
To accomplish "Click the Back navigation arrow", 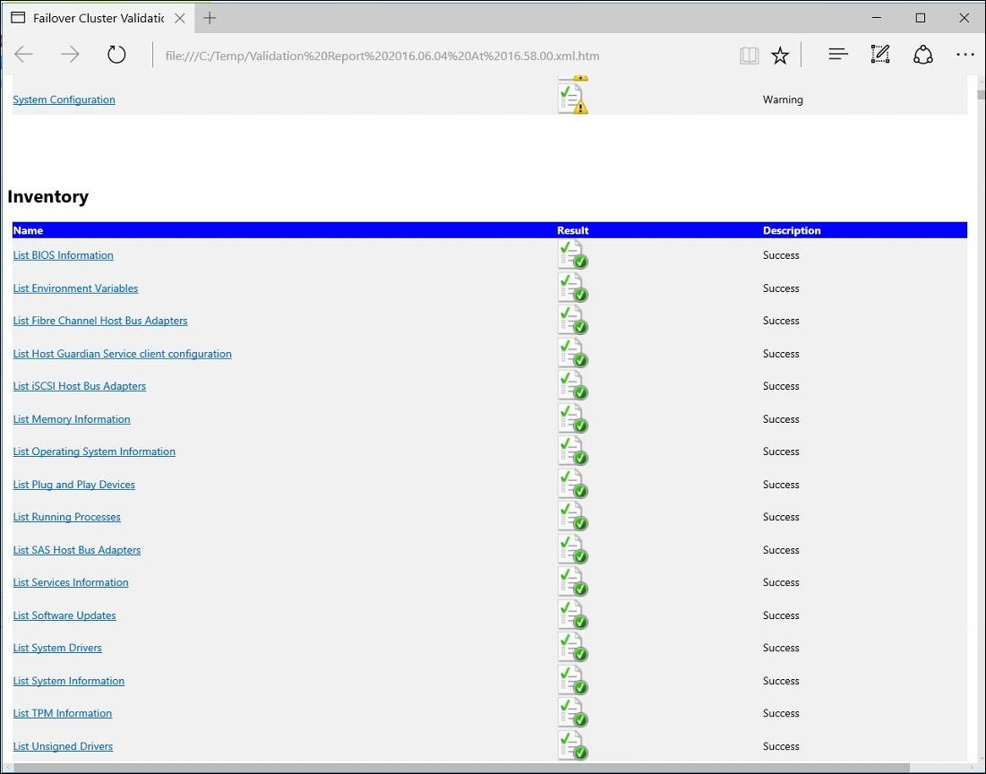I will (24, 56).
